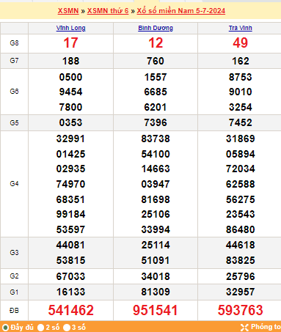281x332 pixels.
Task: Click G4 number 56275
Action: pos(241,199)
